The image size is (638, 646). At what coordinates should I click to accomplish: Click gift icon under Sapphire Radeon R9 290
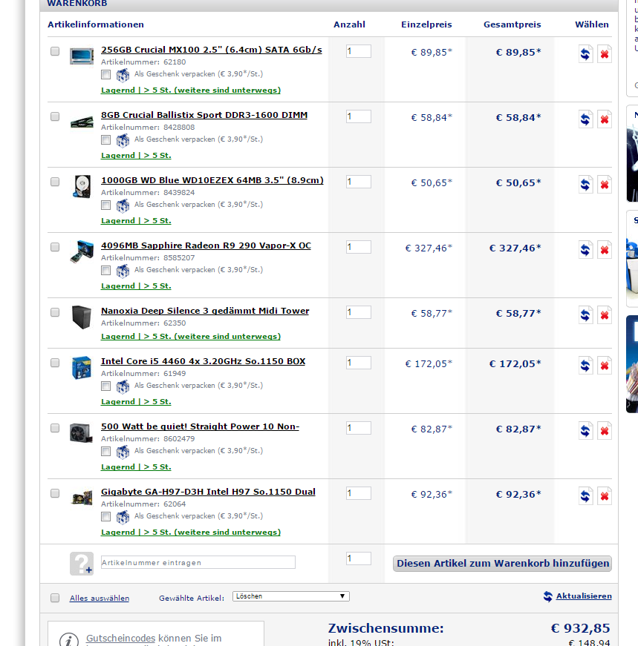(x=123, y=271)
